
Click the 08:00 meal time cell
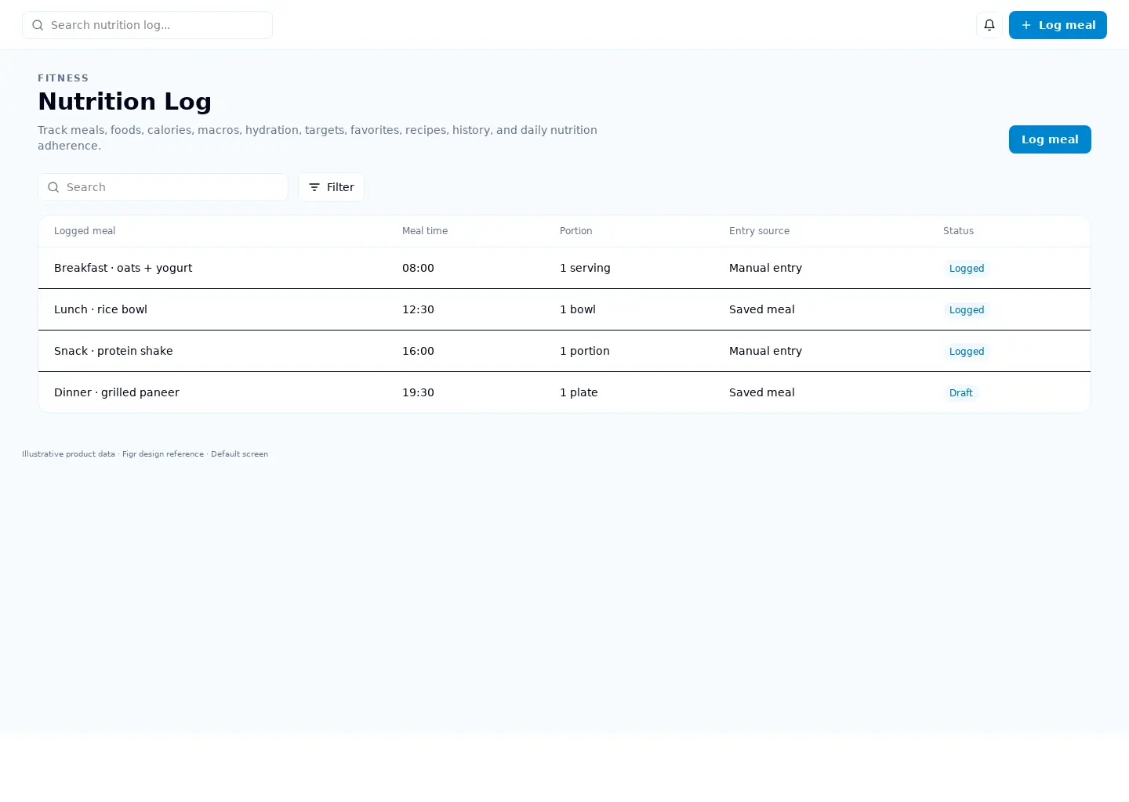tap(418, 268)
